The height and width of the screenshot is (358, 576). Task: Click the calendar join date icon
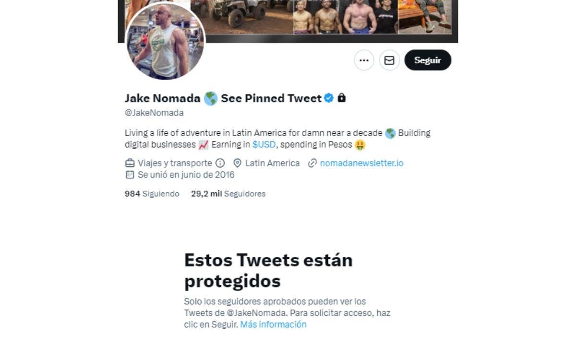point(130,174)
